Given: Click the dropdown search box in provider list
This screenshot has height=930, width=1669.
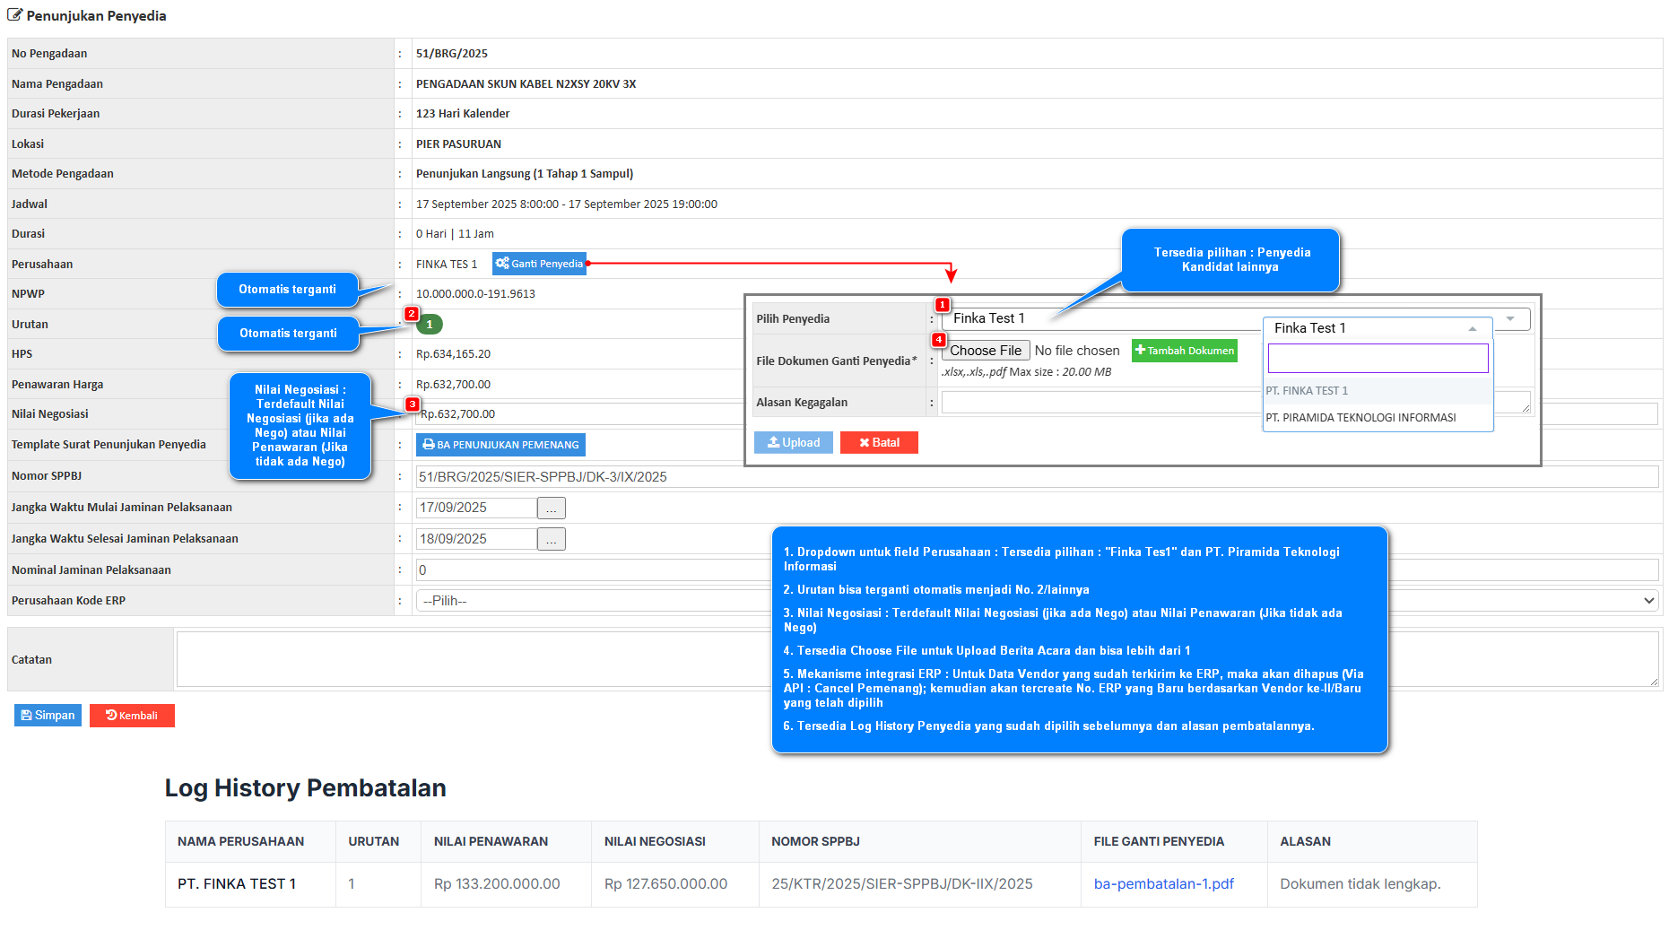Looking at the screenshot, I should pyautogui.click(x=1378, y=359).
